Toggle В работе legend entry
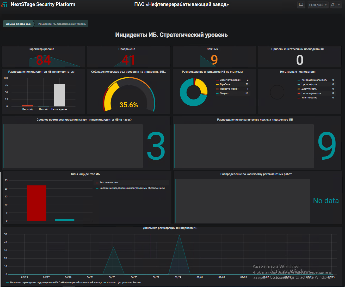 point(225,84)
